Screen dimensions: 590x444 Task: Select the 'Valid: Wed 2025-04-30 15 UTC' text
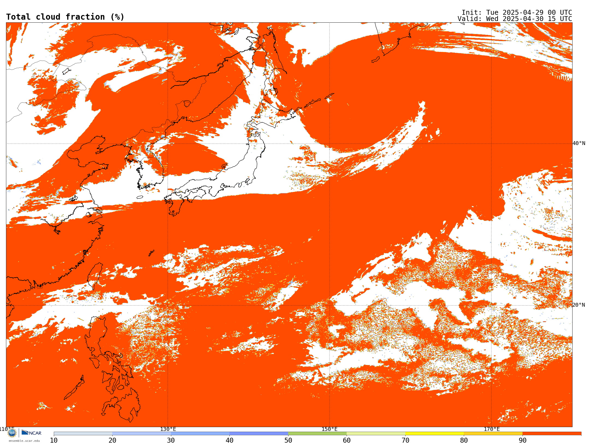[x=515, y=19]
